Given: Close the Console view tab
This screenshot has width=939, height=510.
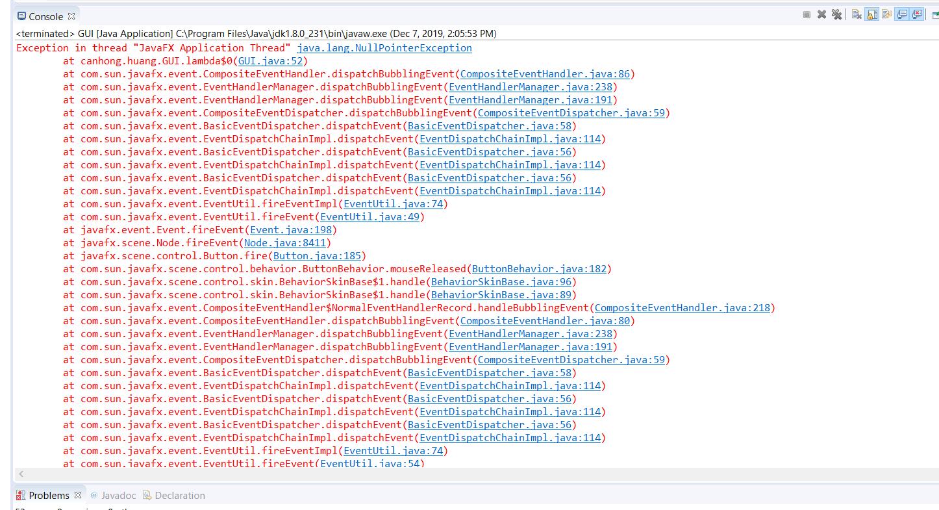Looking at the screenshot, I should tap(71, 16).
